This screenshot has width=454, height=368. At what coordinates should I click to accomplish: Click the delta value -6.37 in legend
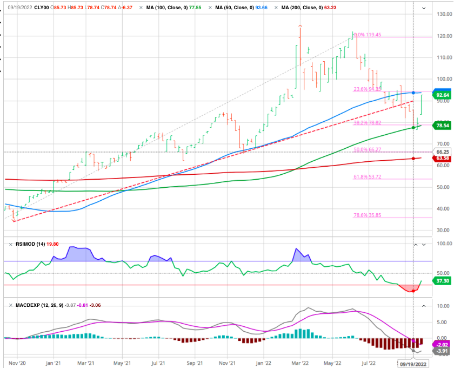click(x=125, y=8)
